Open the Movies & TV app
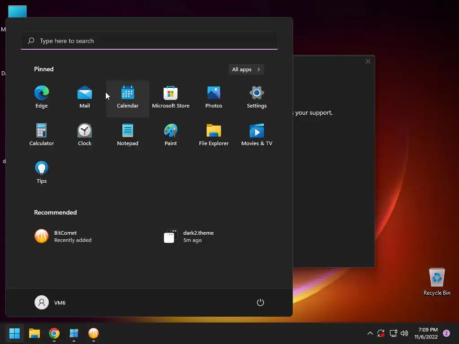 click(257, 135)
